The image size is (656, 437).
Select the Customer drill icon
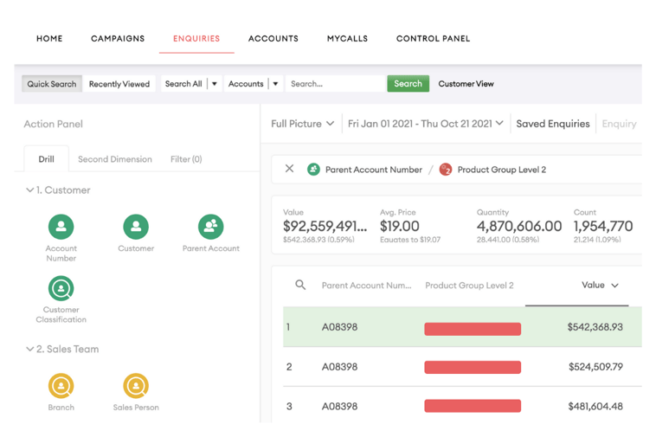click(x=136, y=228)
